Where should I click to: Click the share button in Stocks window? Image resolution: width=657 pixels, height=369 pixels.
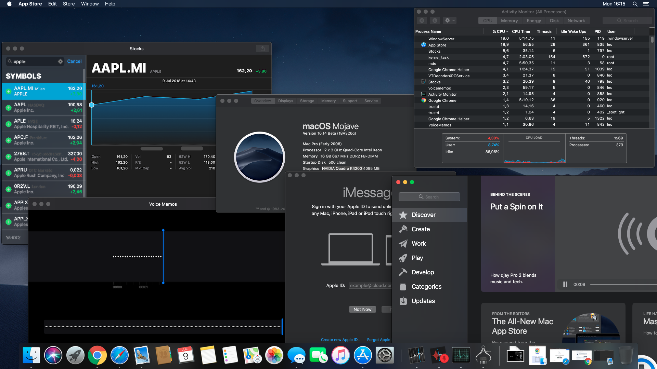[262, 49]
